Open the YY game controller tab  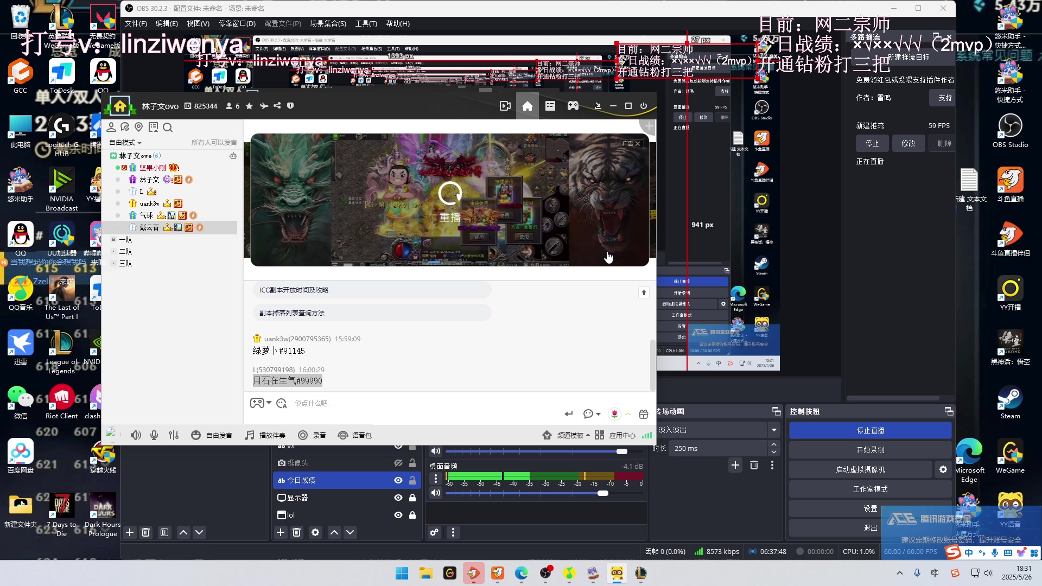click(x=573, y=106)
